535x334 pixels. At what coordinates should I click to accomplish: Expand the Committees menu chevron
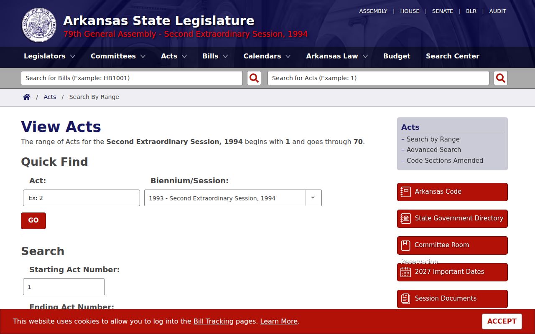pos(143,56)
